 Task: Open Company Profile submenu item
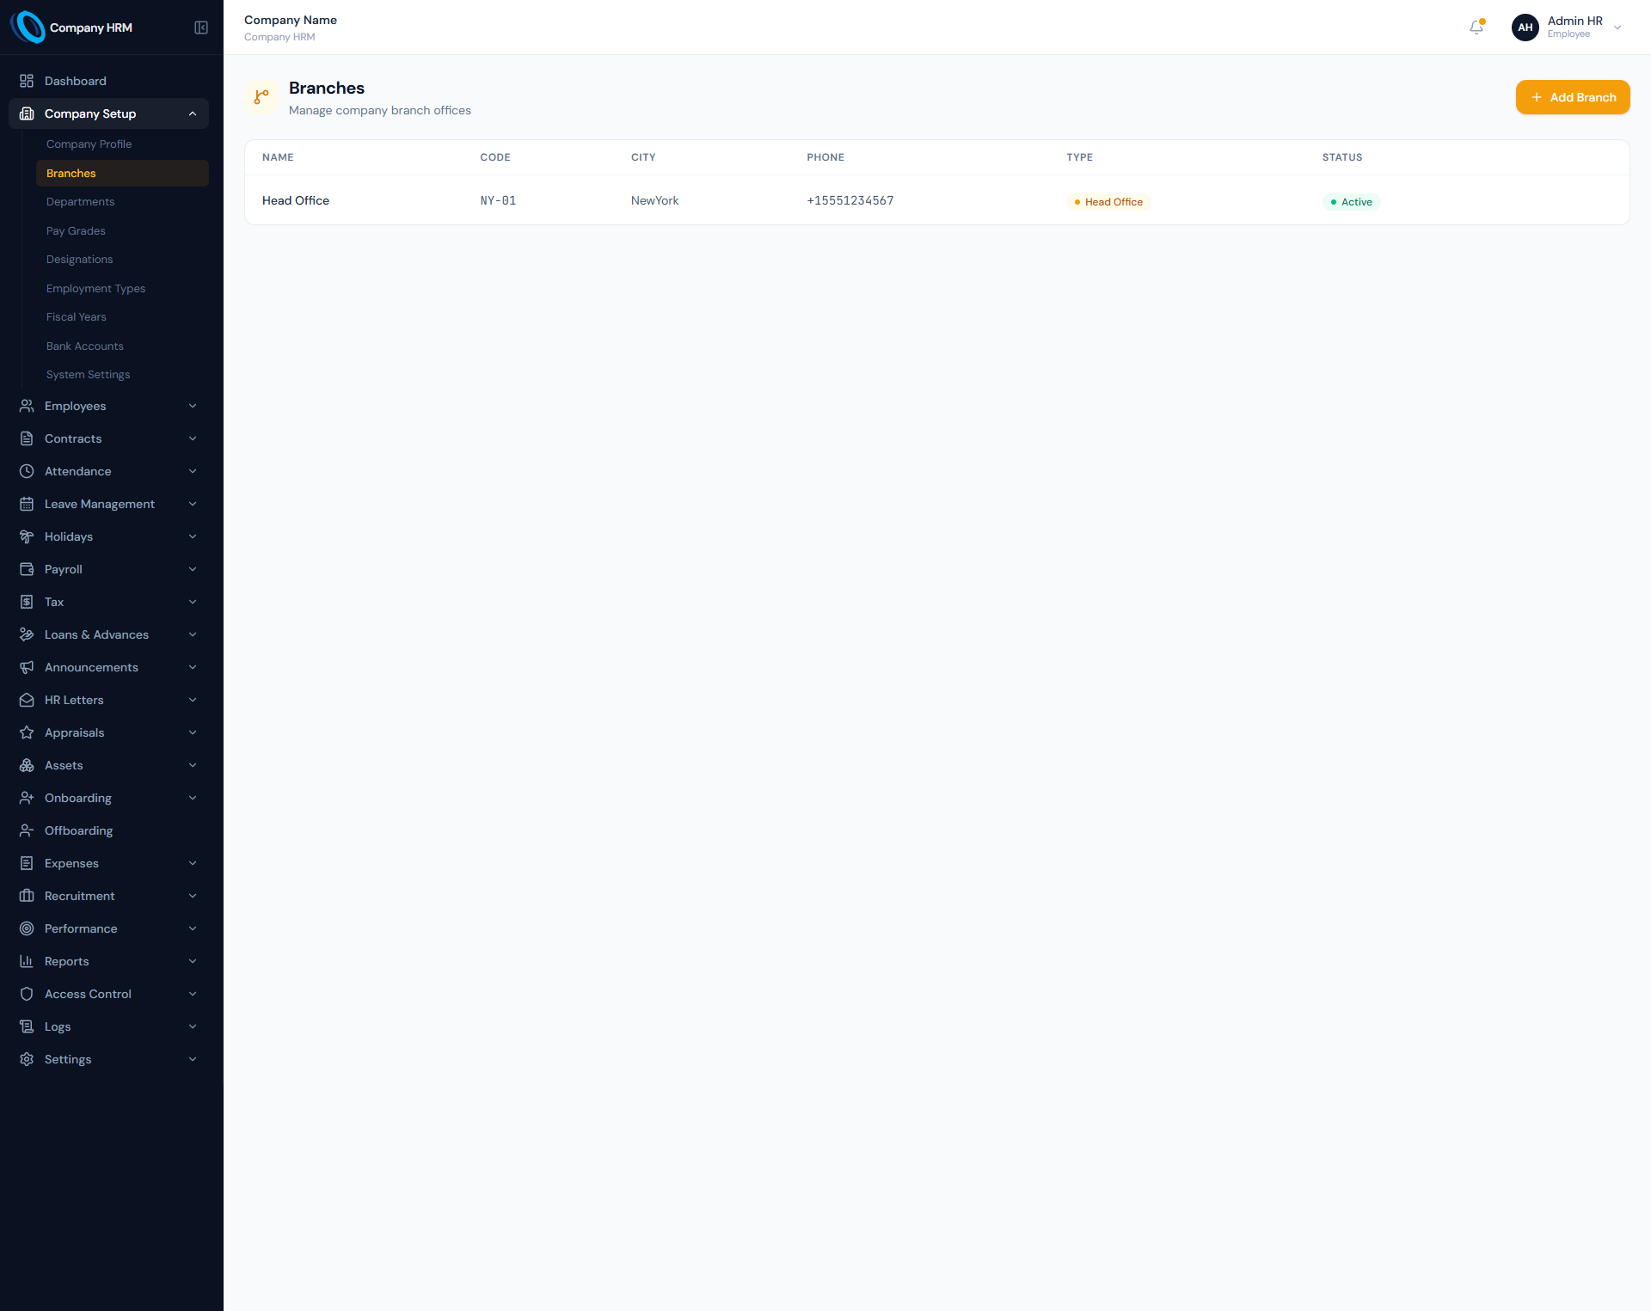tap(122, 144)
